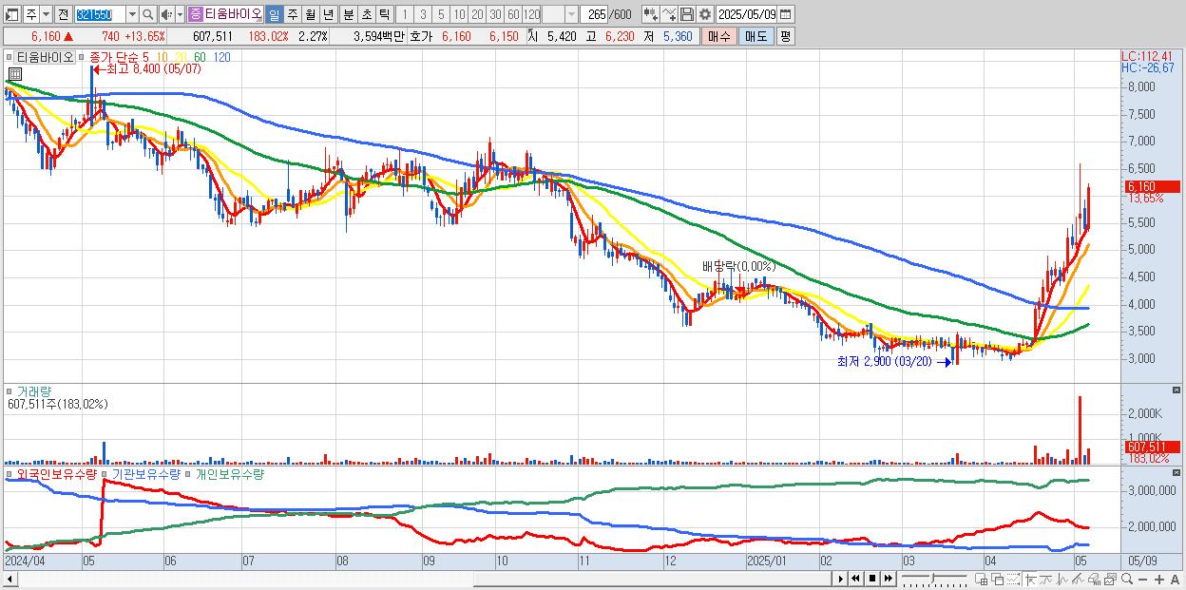Open the calendar date picker icon
The width and height of the screenshot is (1186, 590).
click(785, 14)
